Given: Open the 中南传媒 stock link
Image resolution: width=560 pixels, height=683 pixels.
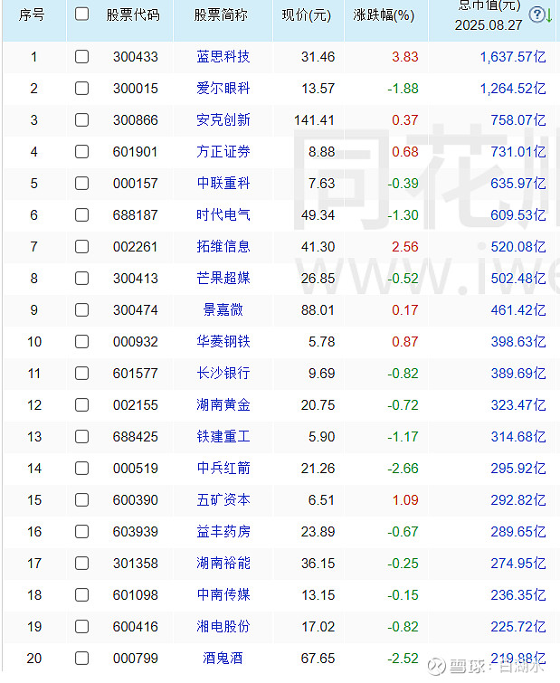Looking at the screenshot, I should pos(223,595).
